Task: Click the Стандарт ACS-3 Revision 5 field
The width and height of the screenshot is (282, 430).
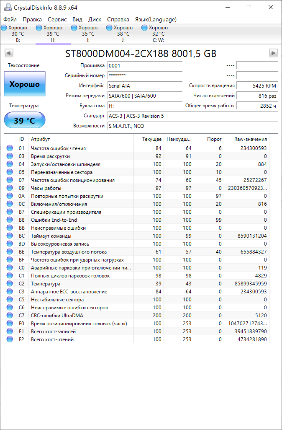Action: (193, 116)
